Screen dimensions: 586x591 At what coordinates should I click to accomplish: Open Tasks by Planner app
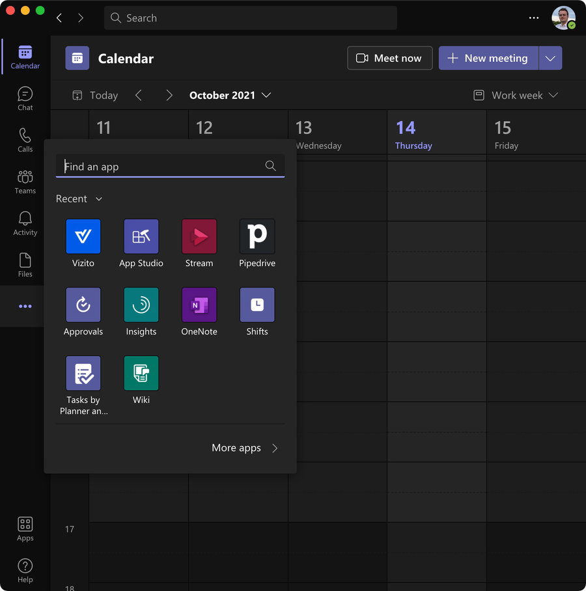(83, 373)
